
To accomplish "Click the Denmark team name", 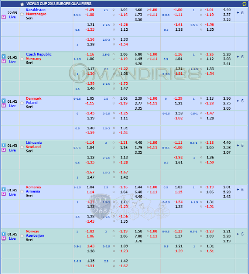I will [x=34, y=98].
